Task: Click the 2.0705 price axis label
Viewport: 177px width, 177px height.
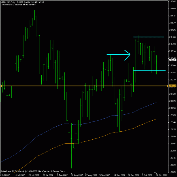Action: (x=172, y=1)
